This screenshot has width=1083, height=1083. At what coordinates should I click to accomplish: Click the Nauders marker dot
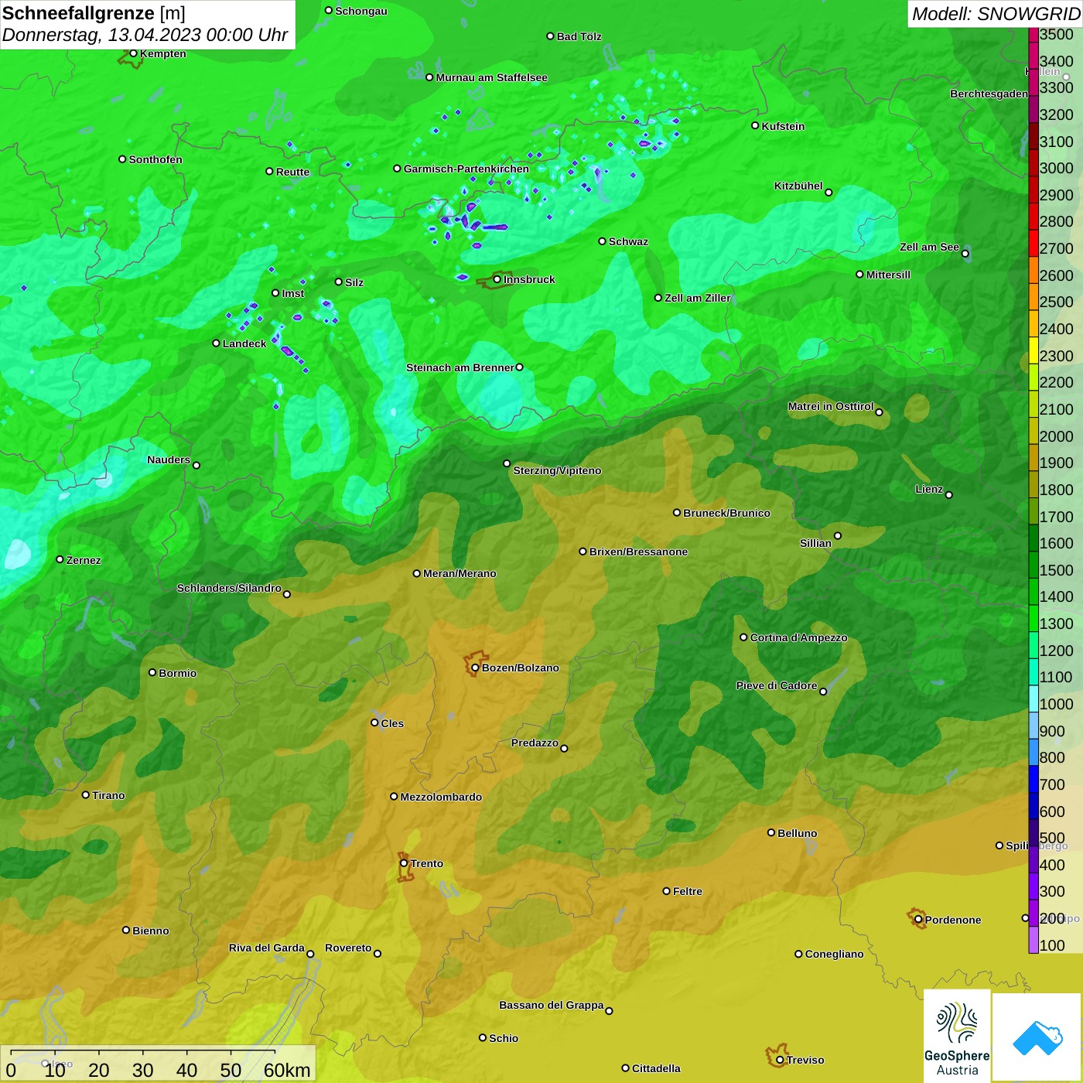click(196, 465)
